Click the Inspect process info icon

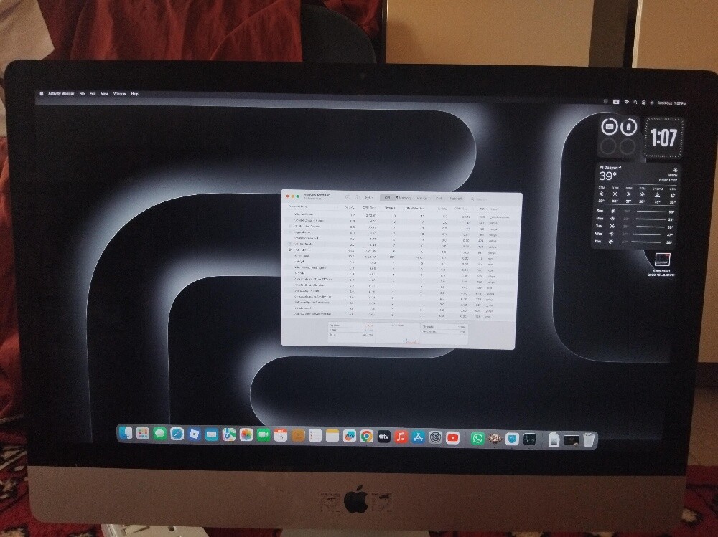357,198
